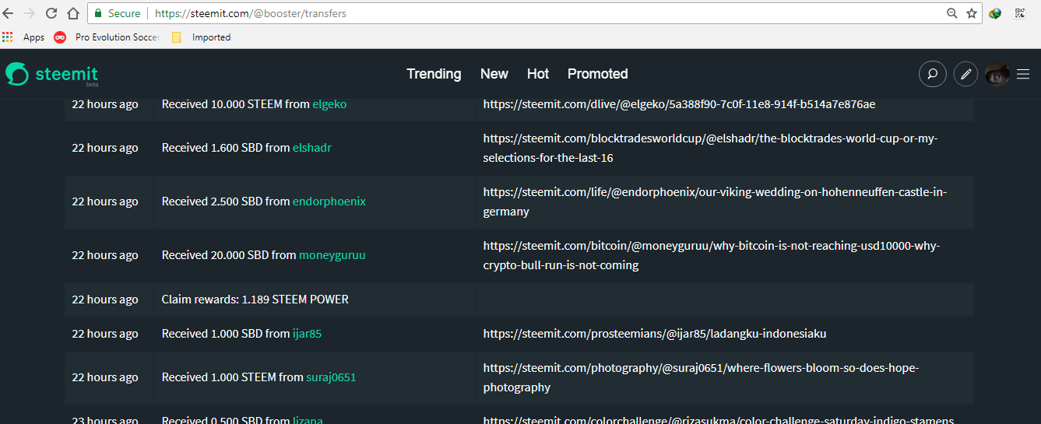Click 'Received 2.500 SBD from' text
The width and height of the screenshot is (1041, 424).
point(226,201)
